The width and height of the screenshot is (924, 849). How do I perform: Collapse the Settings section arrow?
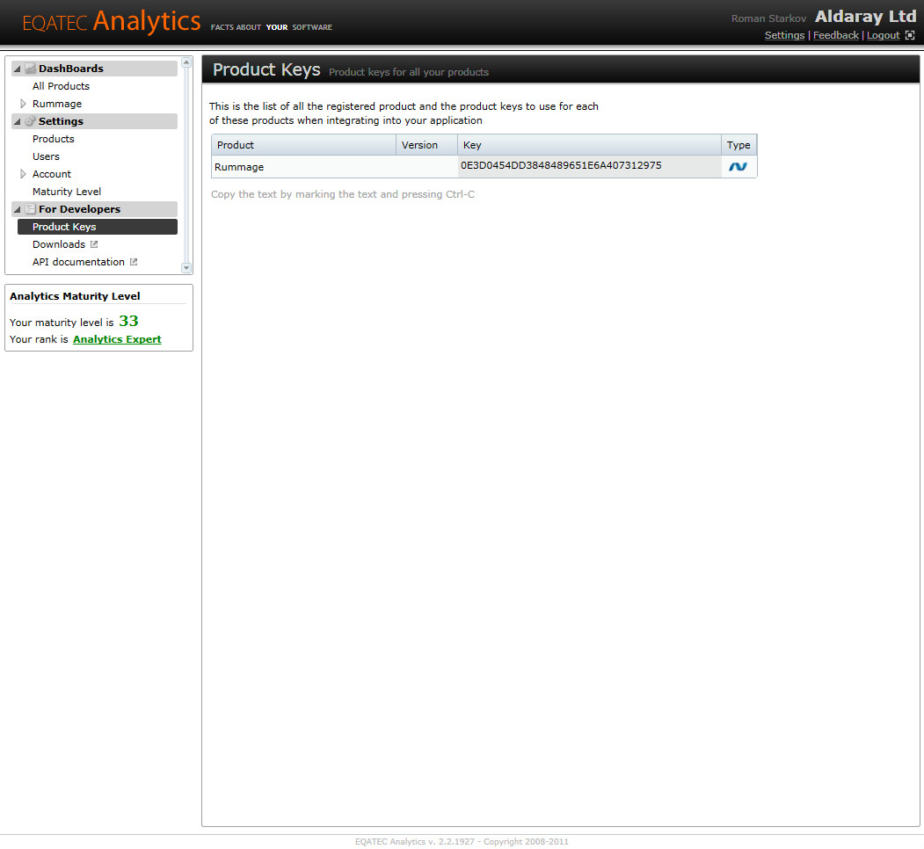[x=17, y=122]
